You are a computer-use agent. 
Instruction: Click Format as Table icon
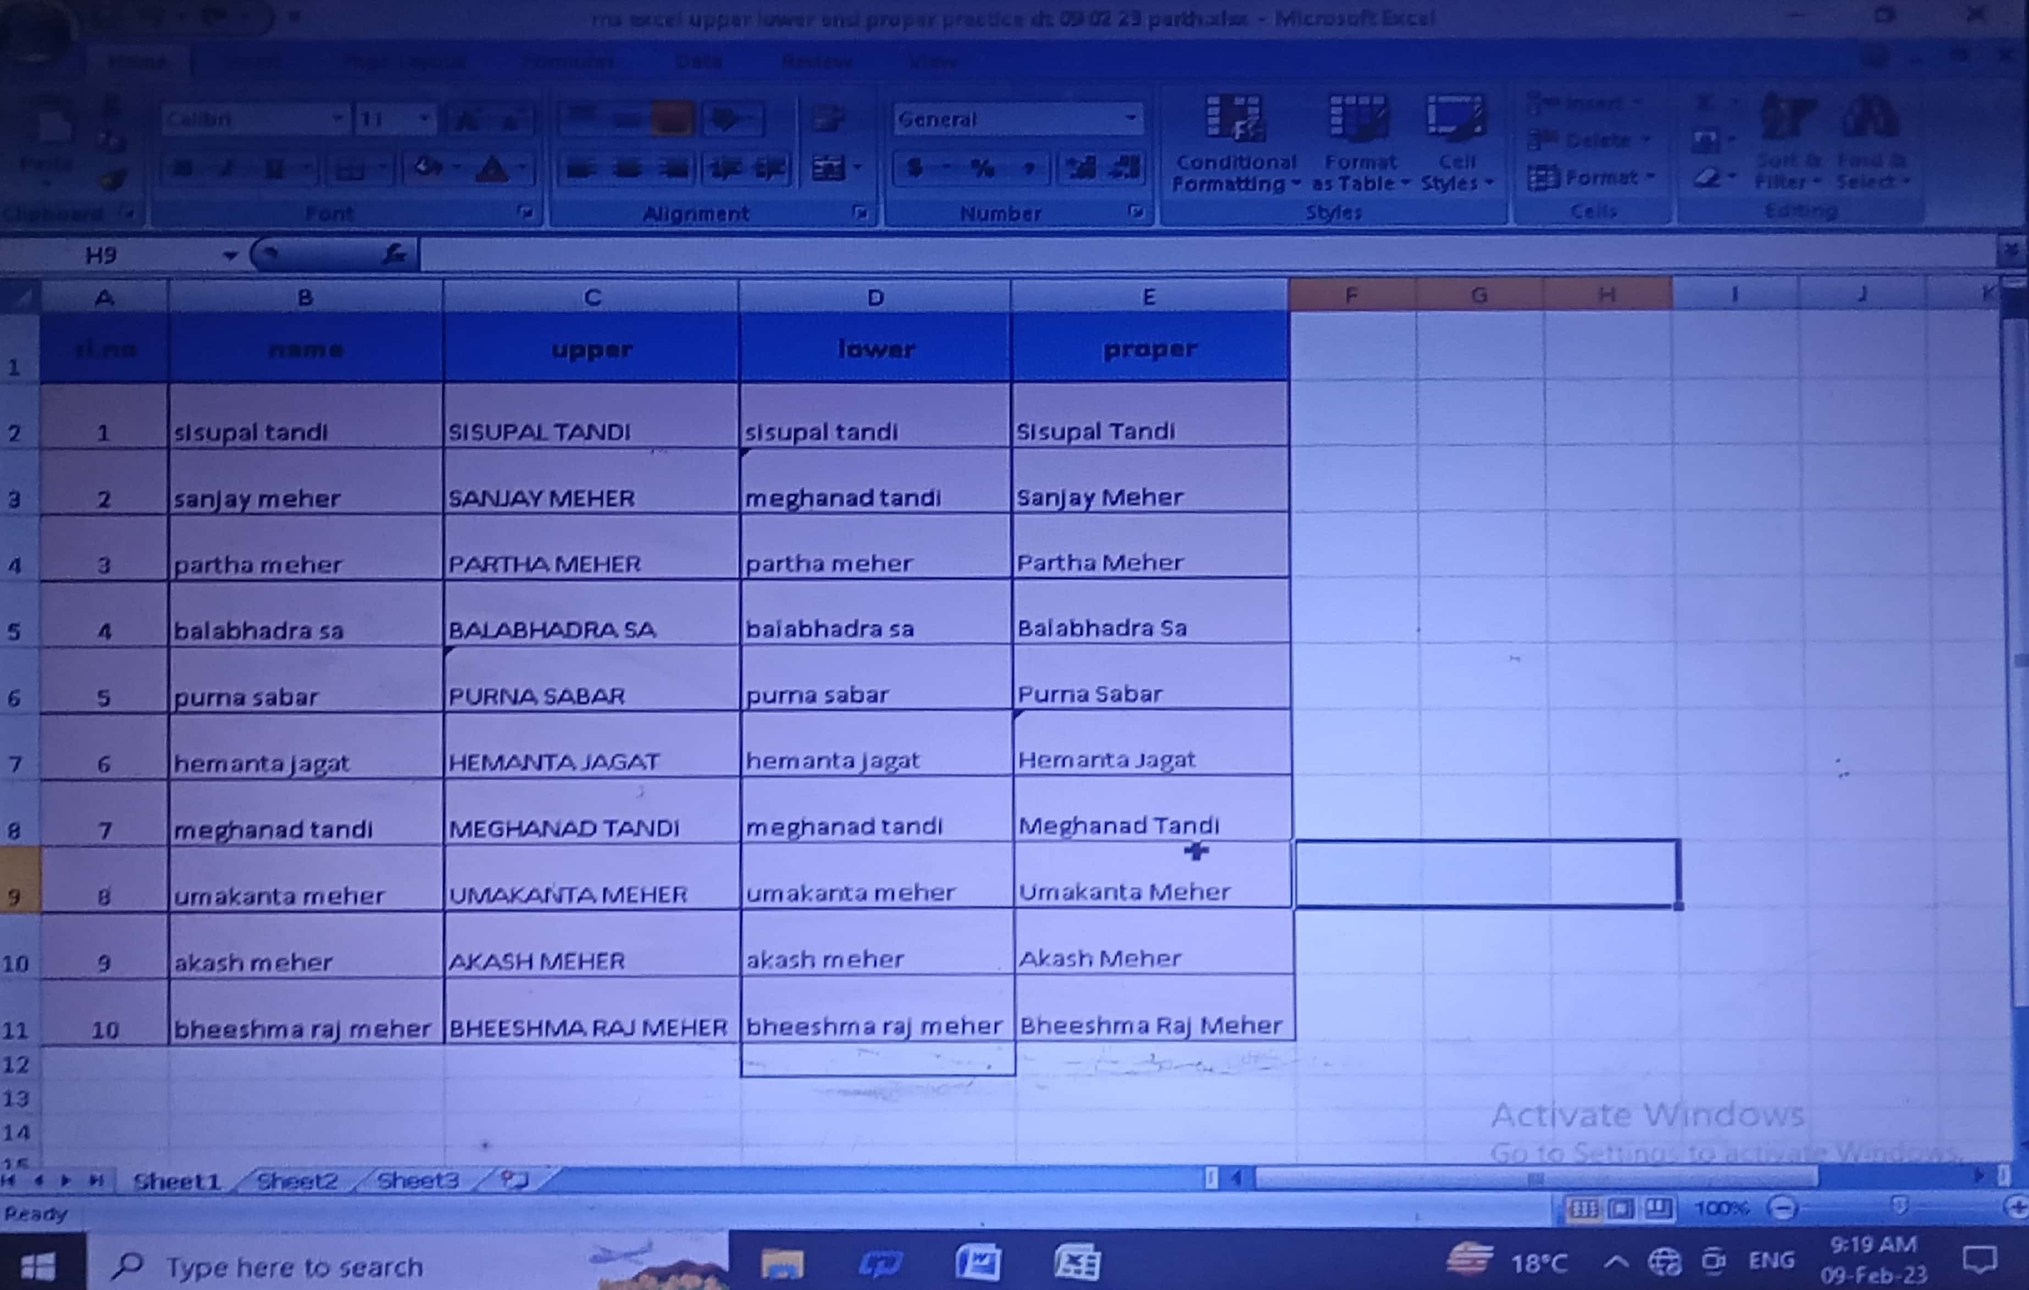pyautogui.click(x=1359, y=119)
